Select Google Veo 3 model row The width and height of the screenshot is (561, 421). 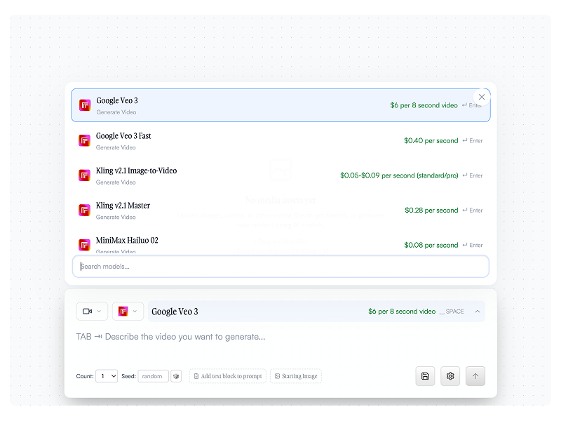coord(280,105)
